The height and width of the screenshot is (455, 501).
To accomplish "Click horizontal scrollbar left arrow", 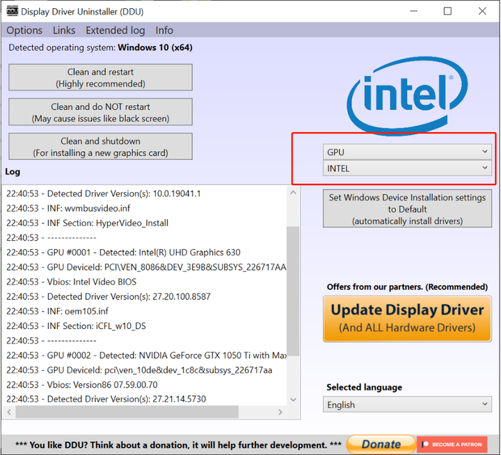I will (x=9, y=412).
